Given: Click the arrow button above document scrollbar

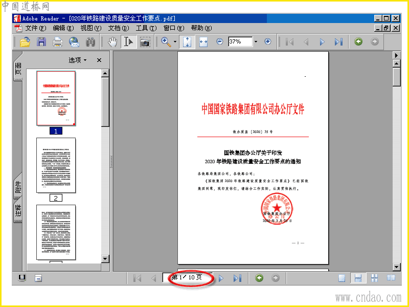Looking at the screenshot, I should (x=397, y=55).
